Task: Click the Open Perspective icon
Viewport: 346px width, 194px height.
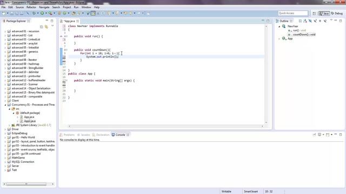Action: tap(314, 13)
